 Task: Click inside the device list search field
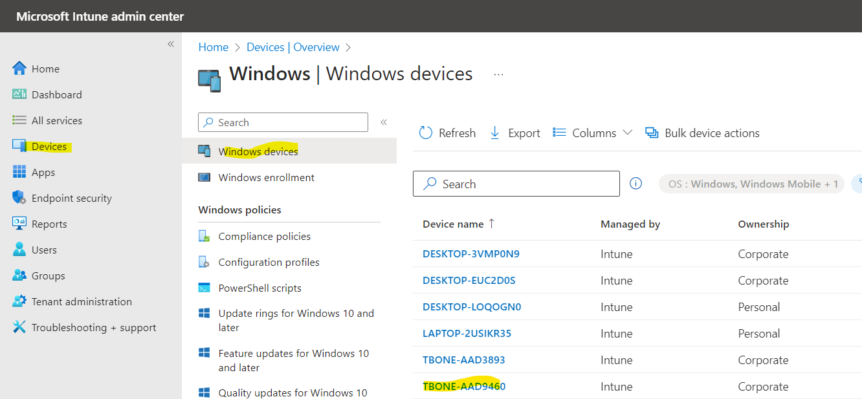point(516,184)
